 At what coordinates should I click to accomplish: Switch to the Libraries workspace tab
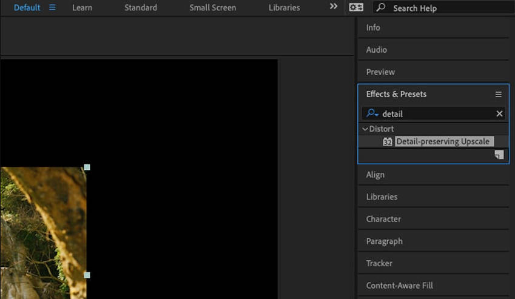(284, 7)
